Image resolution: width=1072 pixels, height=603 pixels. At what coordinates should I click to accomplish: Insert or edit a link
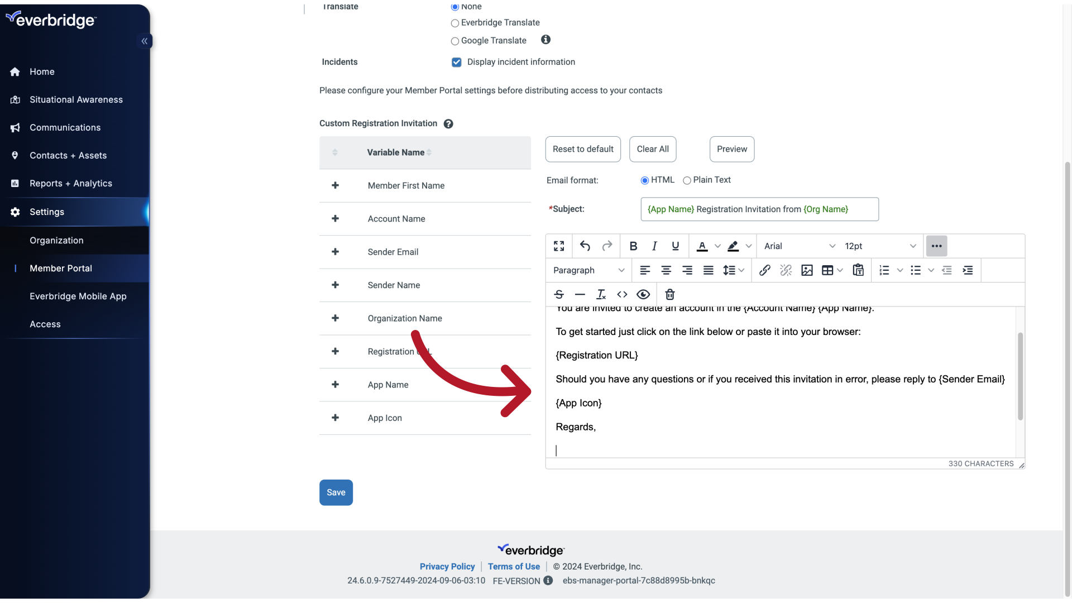(x=765, y=270)
